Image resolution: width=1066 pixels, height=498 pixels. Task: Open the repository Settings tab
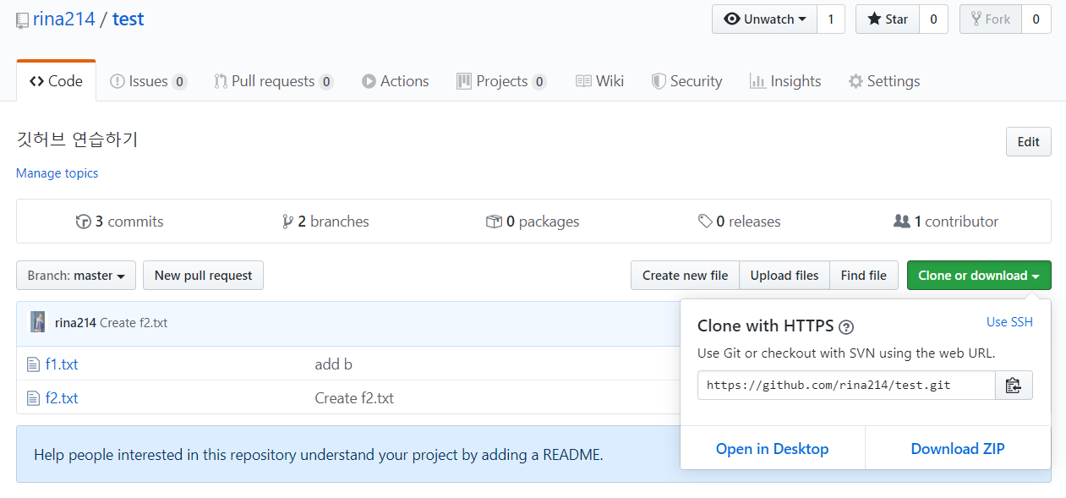pyautogui.click(x=884, y=81)
